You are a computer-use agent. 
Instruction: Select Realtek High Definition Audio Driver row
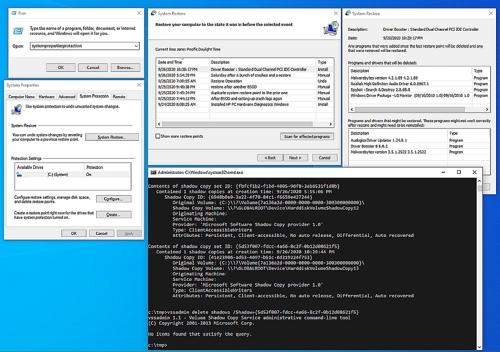(x=419, y=84)
